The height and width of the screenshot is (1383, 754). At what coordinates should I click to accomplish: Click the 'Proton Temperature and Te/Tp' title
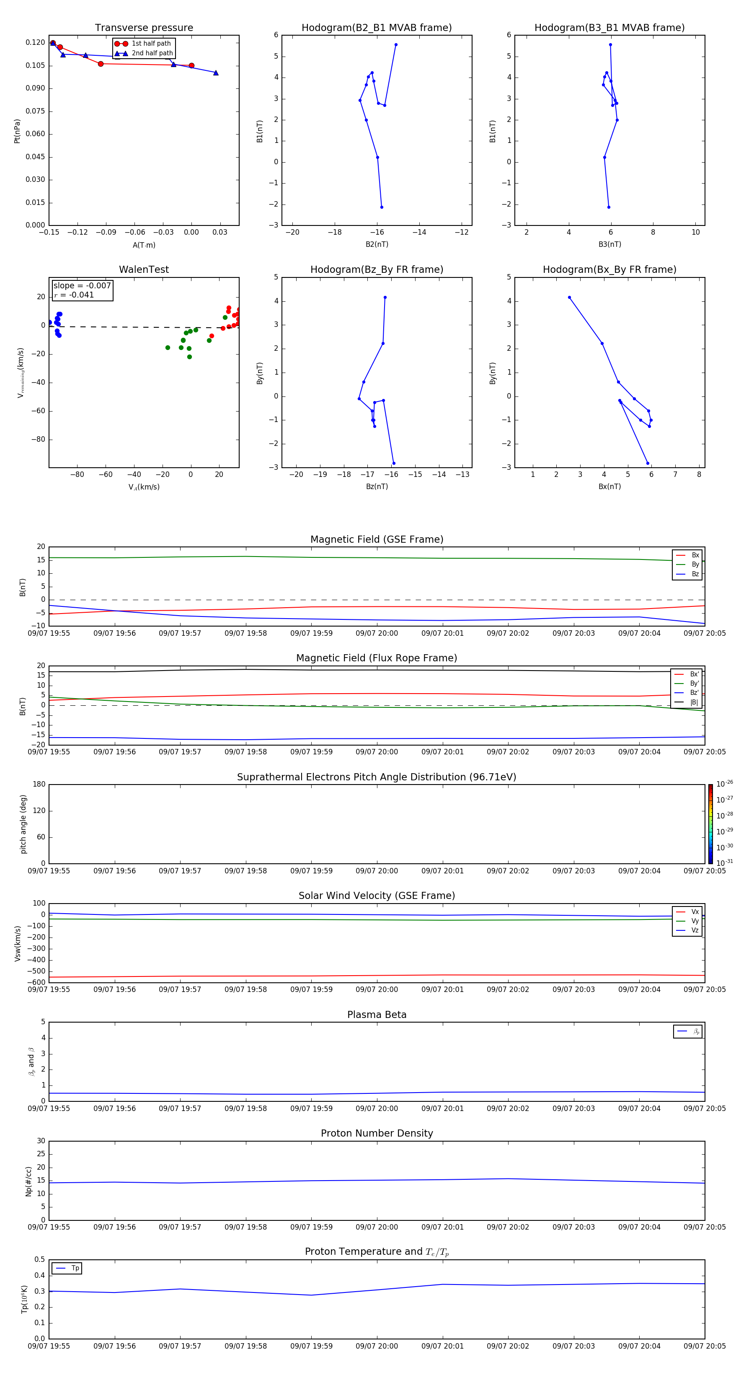(377, 1252)
